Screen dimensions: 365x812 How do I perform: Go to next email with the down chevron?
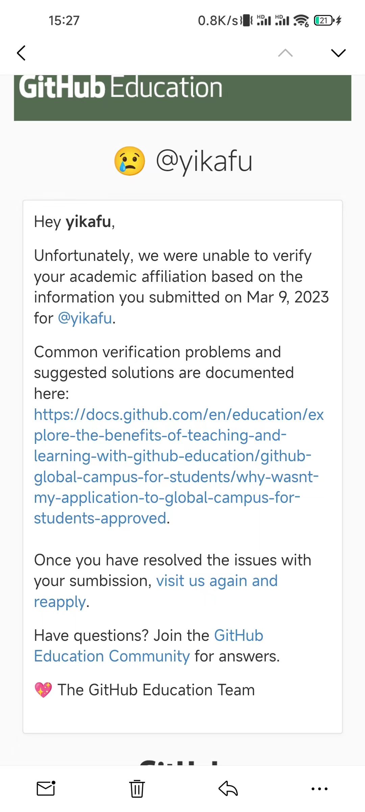(338, 53)
